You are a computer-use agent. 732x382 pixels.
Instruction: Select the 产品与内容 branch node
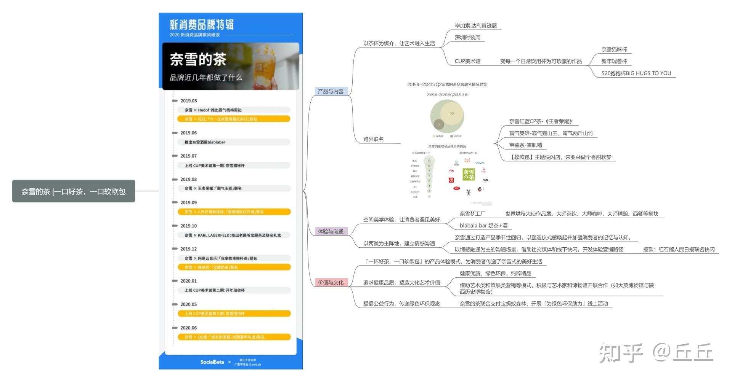click(331, 91)
